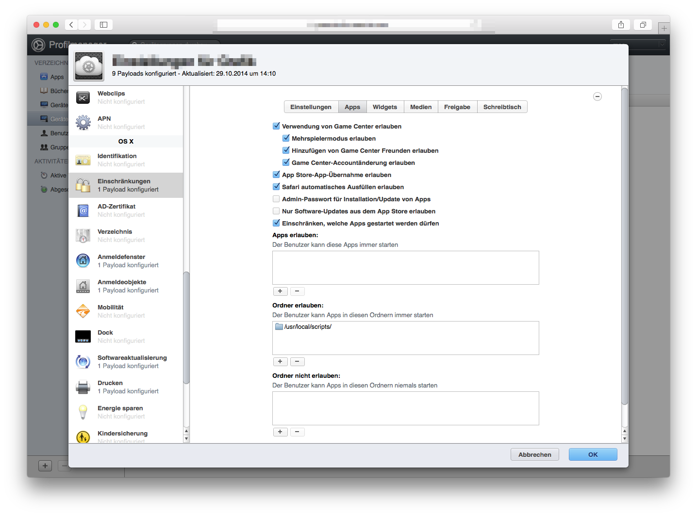Select the /usr/local/scripts/ folder entry
The height and width of the screenshot is (516, 697).
pos(405,327)
